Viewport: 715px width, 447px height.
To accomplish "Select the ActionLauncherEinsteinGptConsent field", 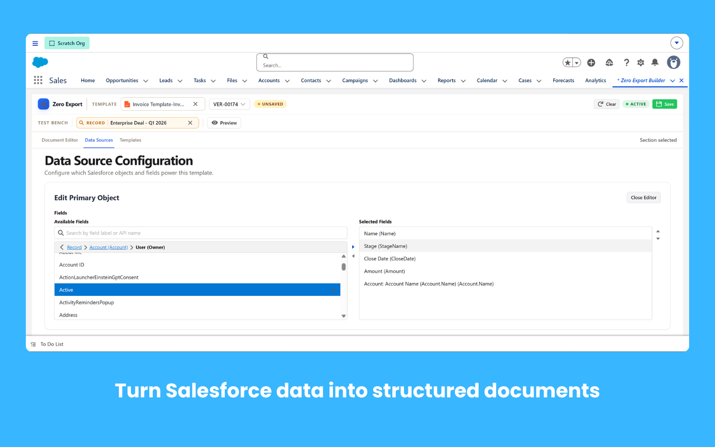I will point(198,278).
